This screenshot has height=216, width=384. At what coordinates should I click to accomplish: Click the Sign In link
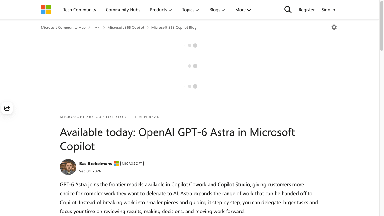(328, 10)
